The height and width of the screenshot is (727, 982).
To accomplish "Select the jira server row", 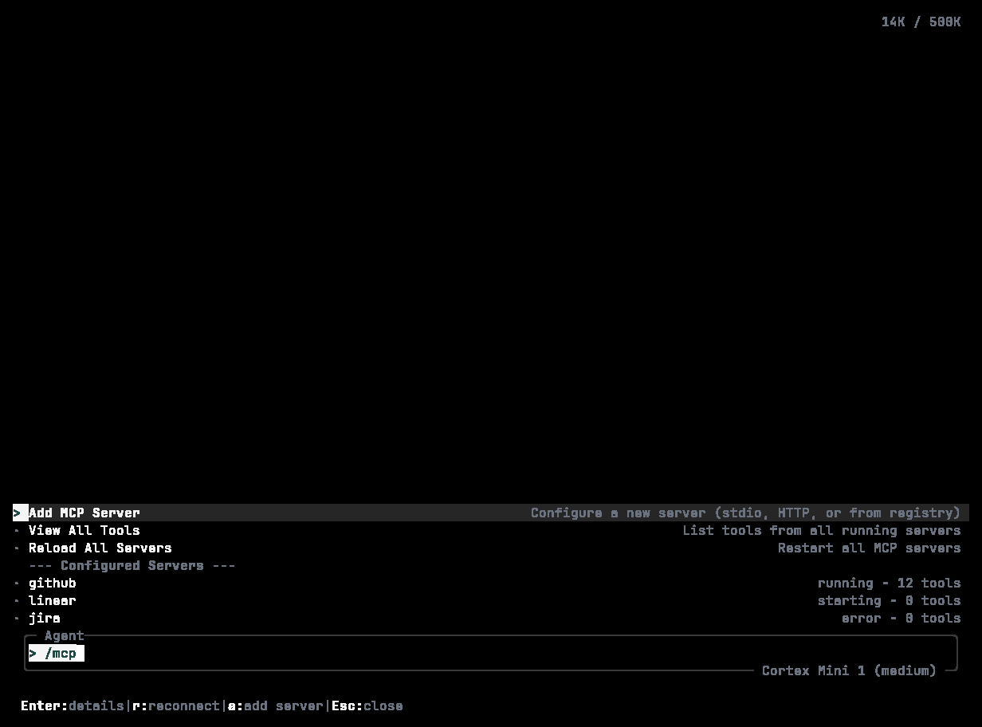I will click(491, 618).
